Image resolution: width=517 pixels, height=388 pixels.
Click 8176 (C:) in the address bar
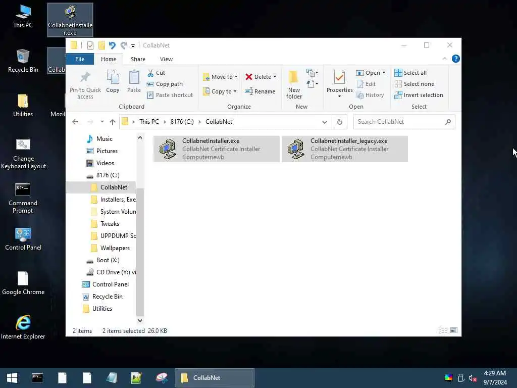coord(182,122)
